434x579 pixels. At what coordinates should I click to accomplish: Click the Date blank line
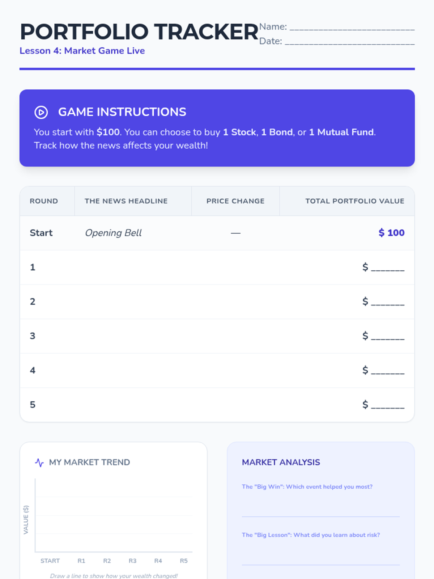tap(349, 42)
